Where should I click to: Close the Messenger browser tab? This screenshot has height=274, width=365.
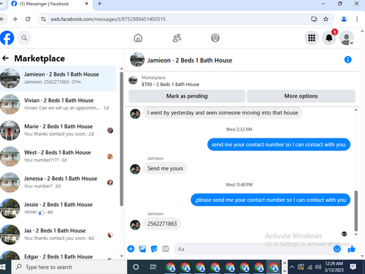click(86, 4)
